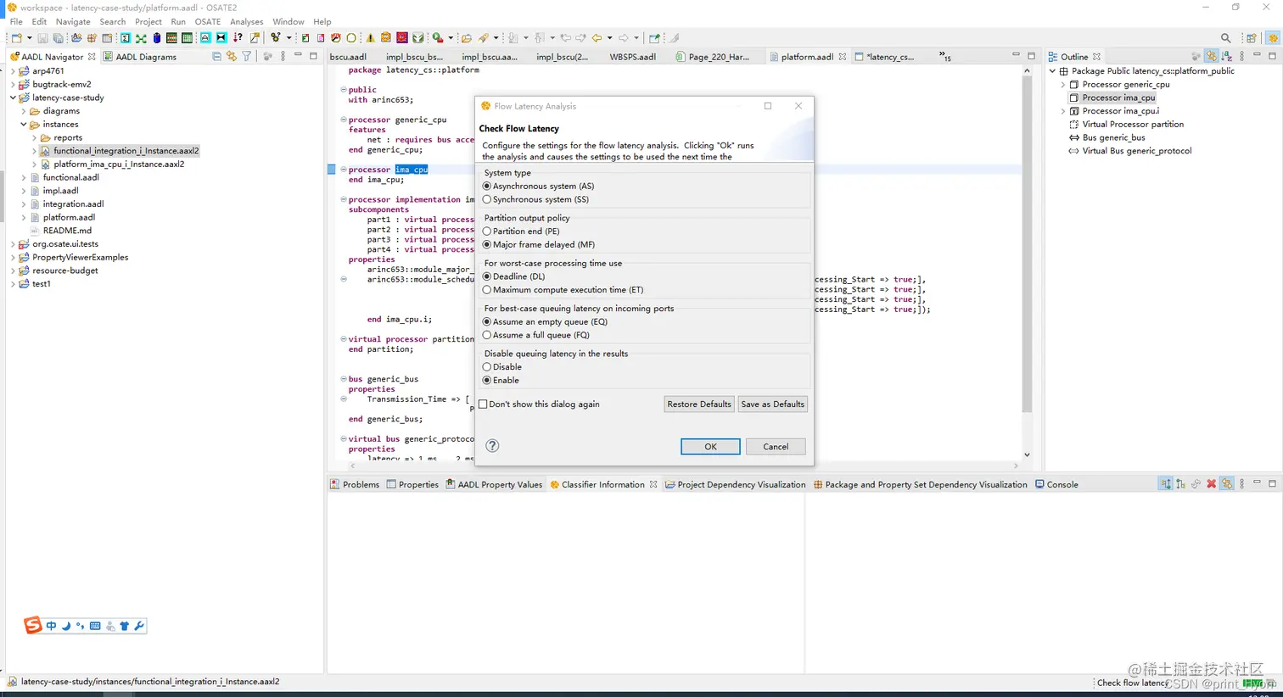The height and width of the screenshot is (697, 1283).
Task: Open the hidden editor tabs overflow list
Action: pyautogui.click(x=944, y=57)
